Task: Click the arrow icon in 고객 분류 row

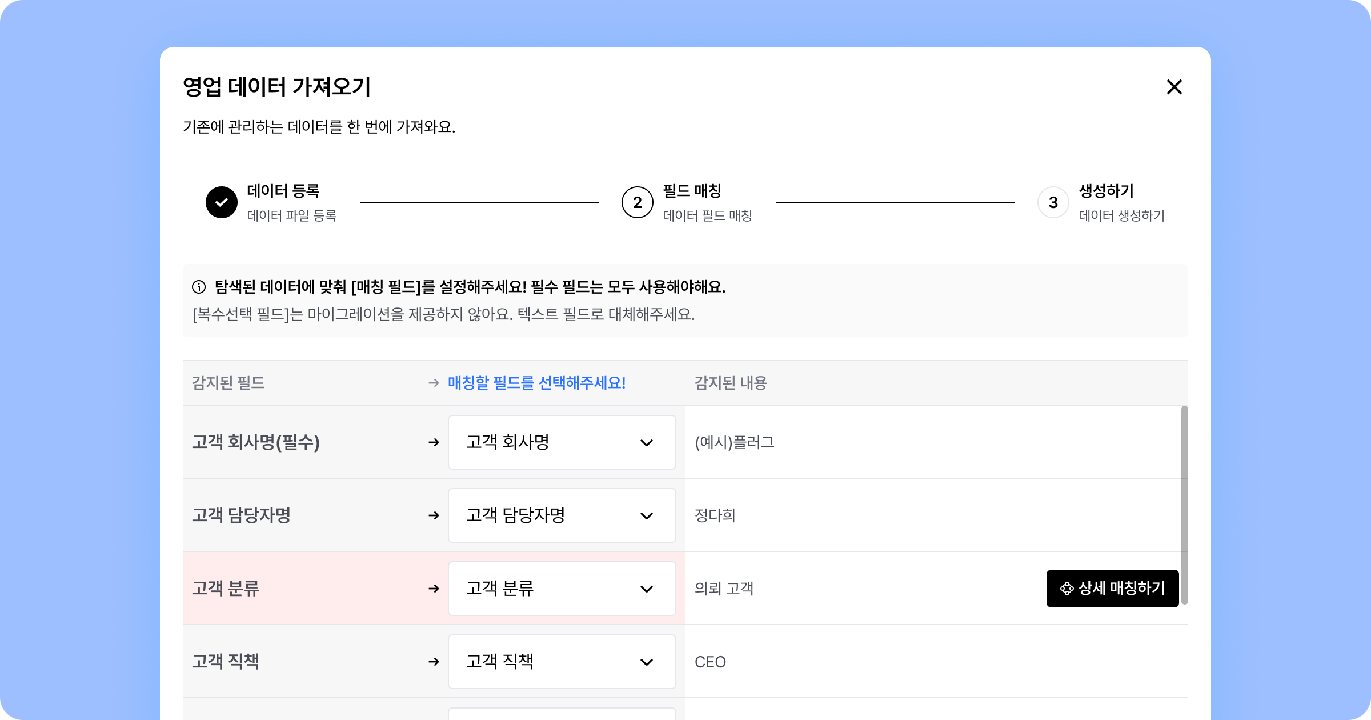Action: click(x=434, y=589)
